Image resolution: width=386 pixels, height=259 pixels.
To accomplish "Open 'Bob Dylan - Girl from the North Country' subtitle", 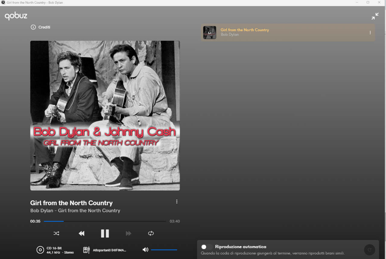I will click(75, 211).
